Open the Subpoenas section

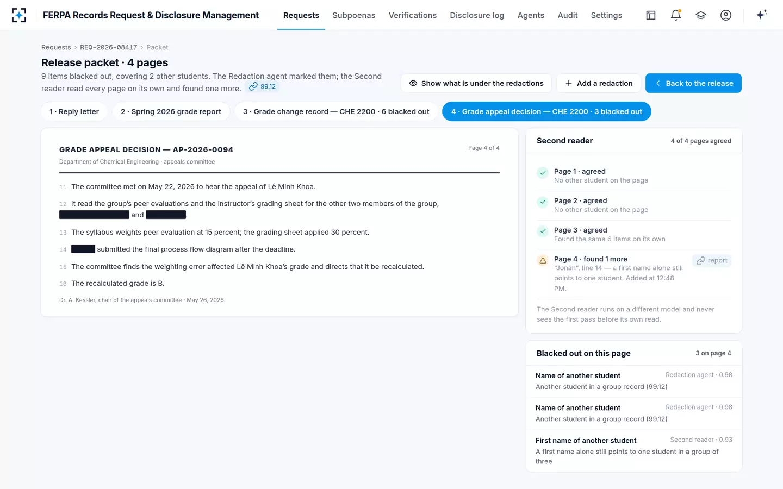click(354, 15)
